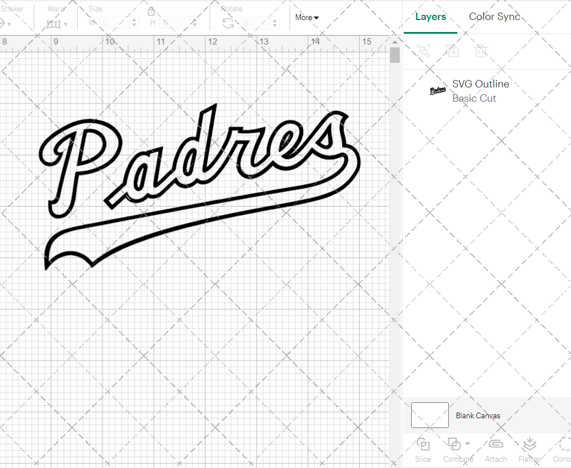This screenshot has width=571, height=468.
Task: Open the More dropdown menu
Action: [307, 18]
